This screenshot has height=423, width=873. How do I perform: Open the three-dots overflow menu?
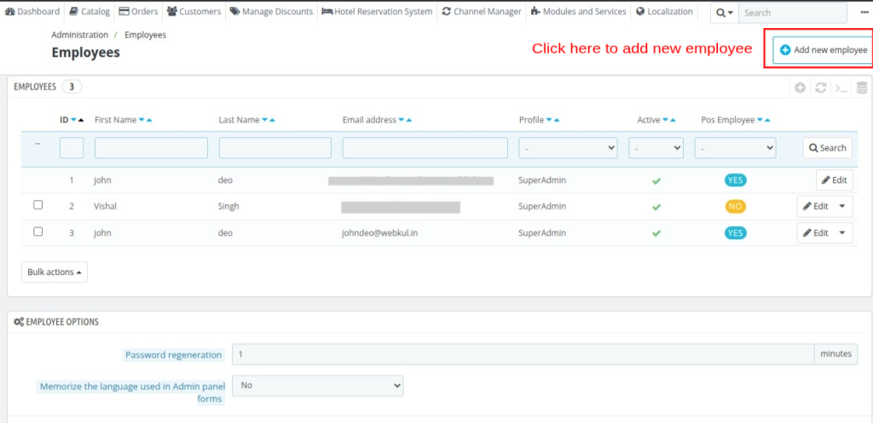point(864,12)
